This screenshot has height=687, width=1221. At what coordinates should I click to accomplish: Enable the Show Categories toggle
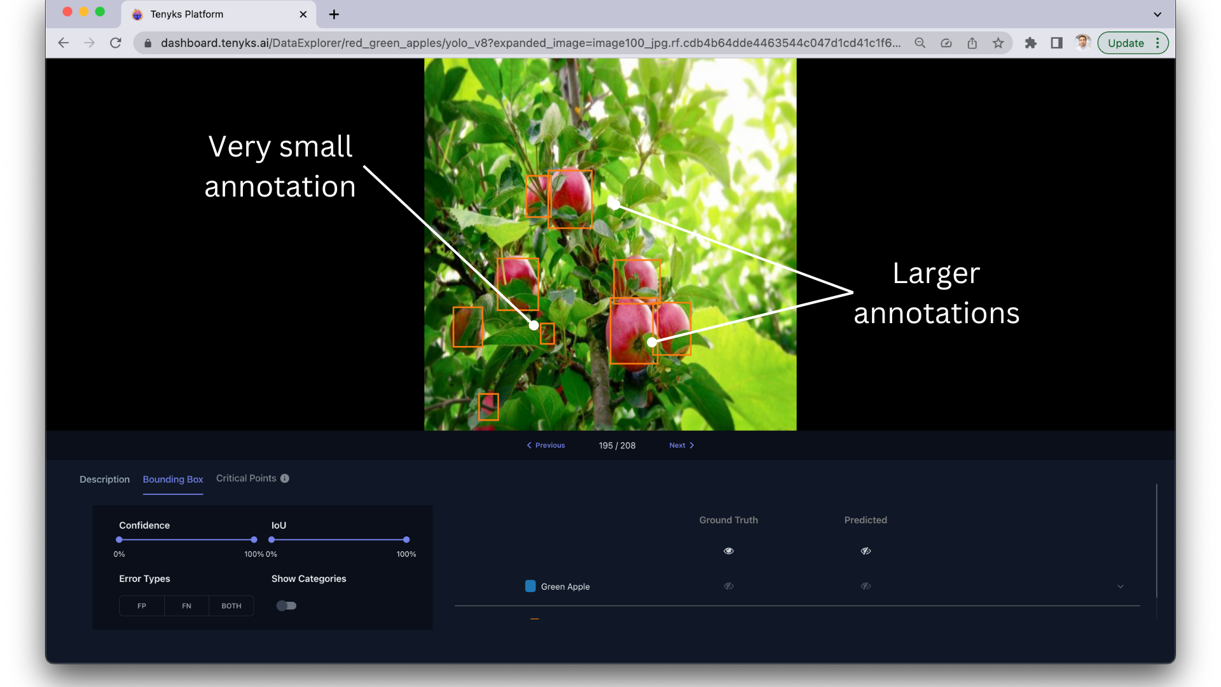286,606
